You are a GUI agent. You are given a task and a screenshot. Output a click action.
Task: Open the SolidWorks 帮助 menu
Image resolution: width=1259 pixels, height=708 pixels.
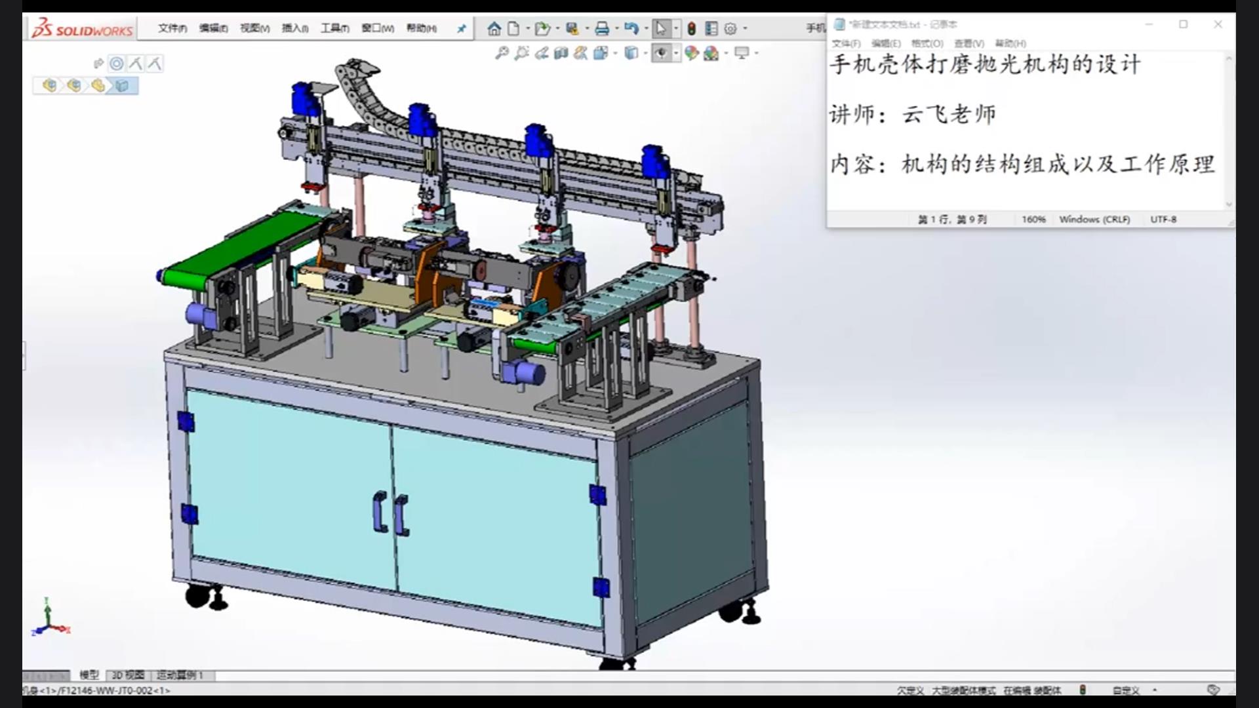(421, 28)
